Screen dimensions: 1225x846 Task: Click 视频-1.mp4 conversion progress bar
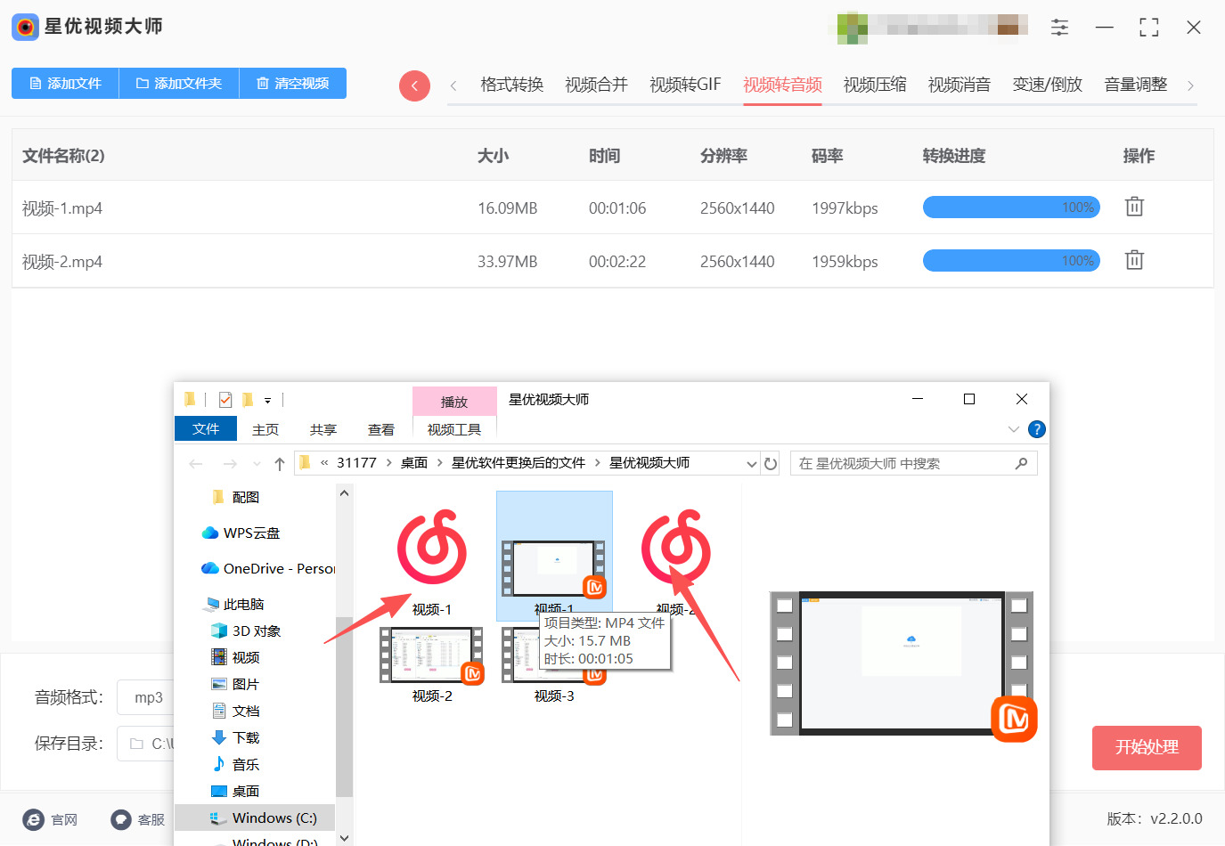(x=1011, y=207)
